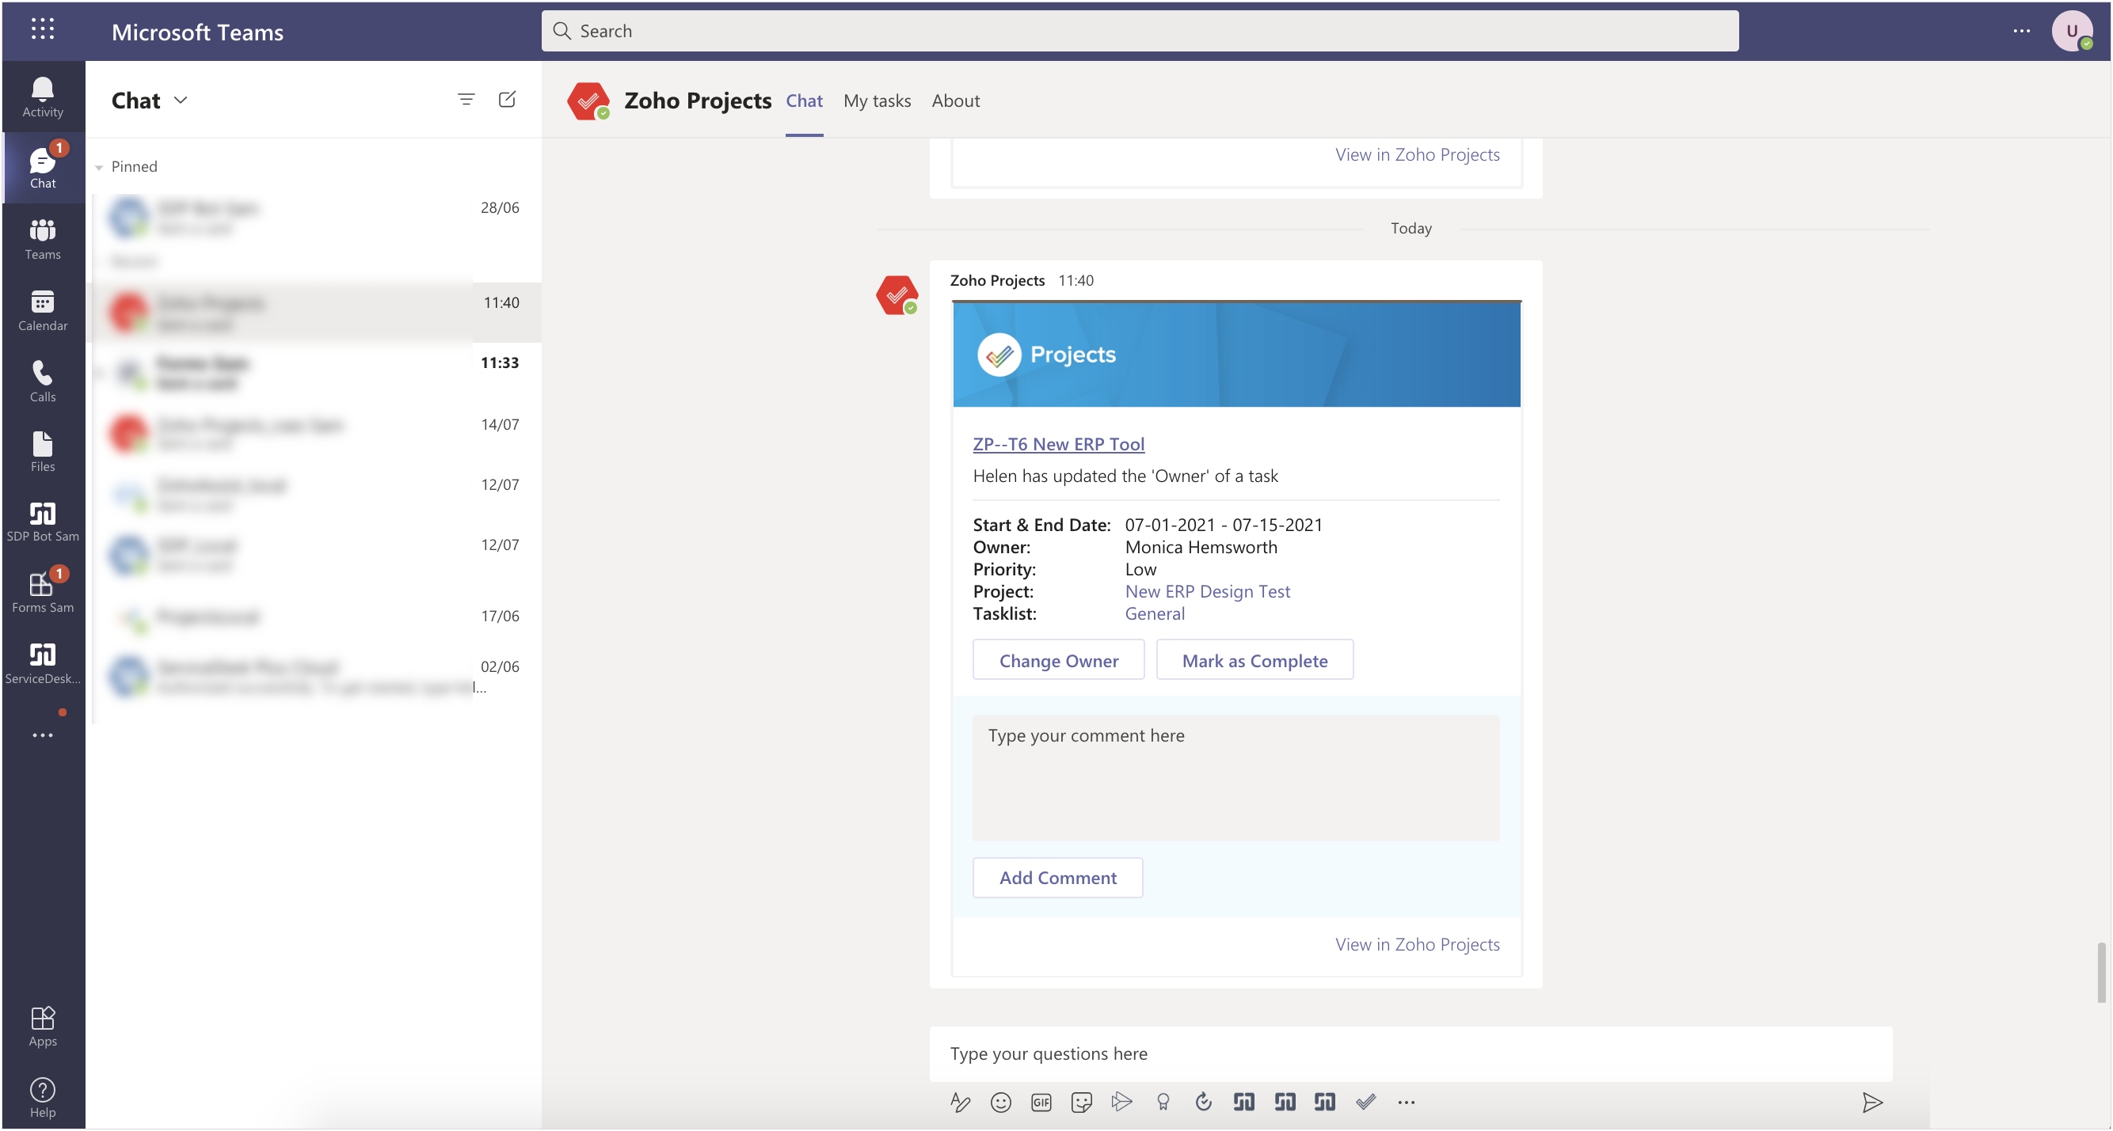
Task: Open more messaging extensions ellipsis
Action: [x=1406, y=1103]
